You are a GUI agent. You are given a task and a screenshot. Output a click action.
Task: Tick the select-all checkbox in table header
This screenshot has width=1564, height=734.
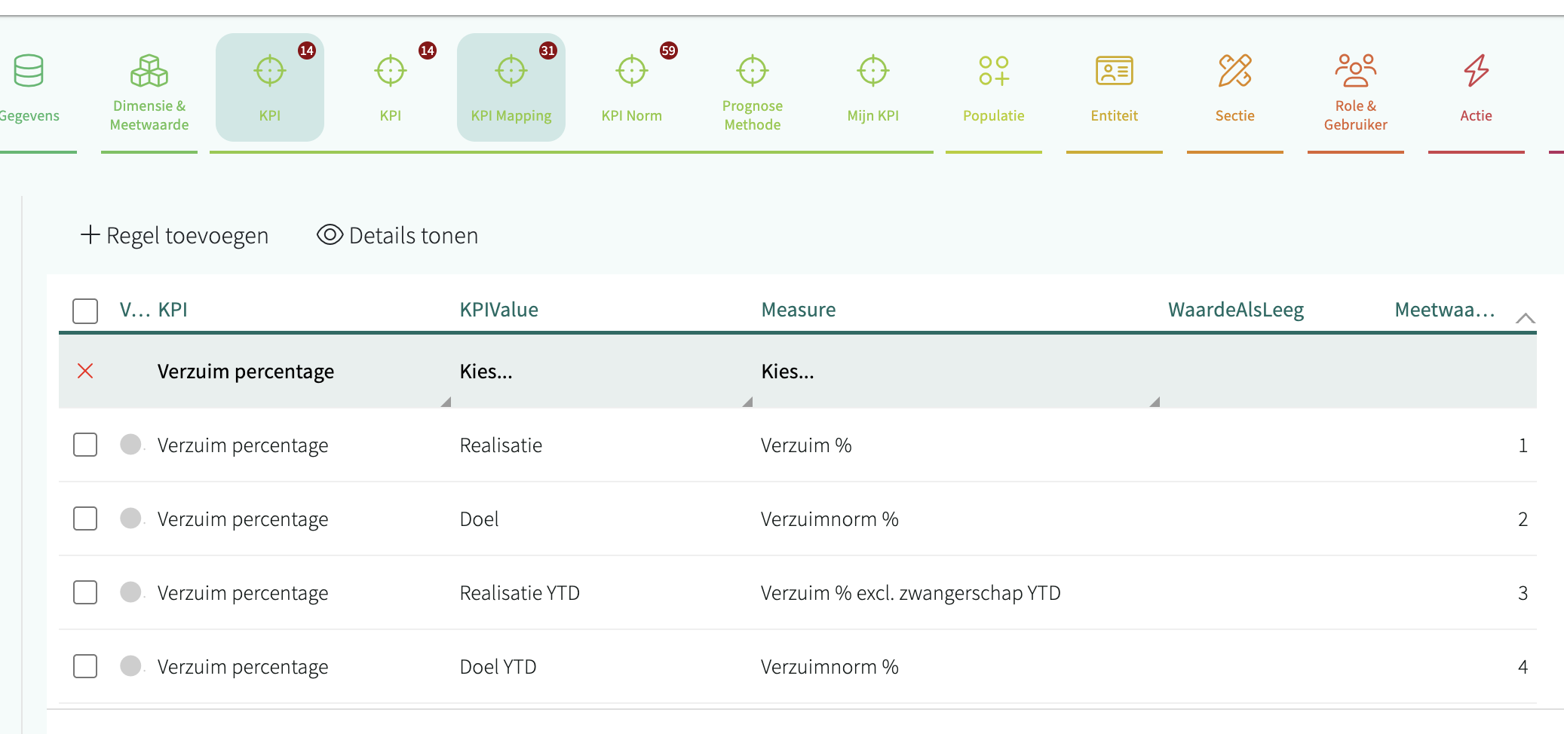(85, 310)
